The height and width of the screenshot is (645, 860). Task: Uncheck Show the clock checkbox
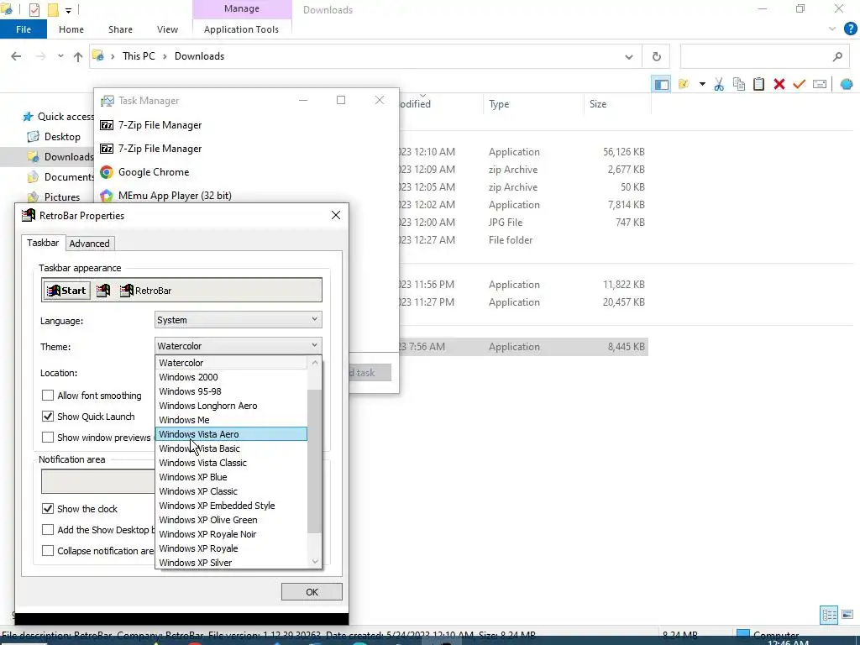48,508
